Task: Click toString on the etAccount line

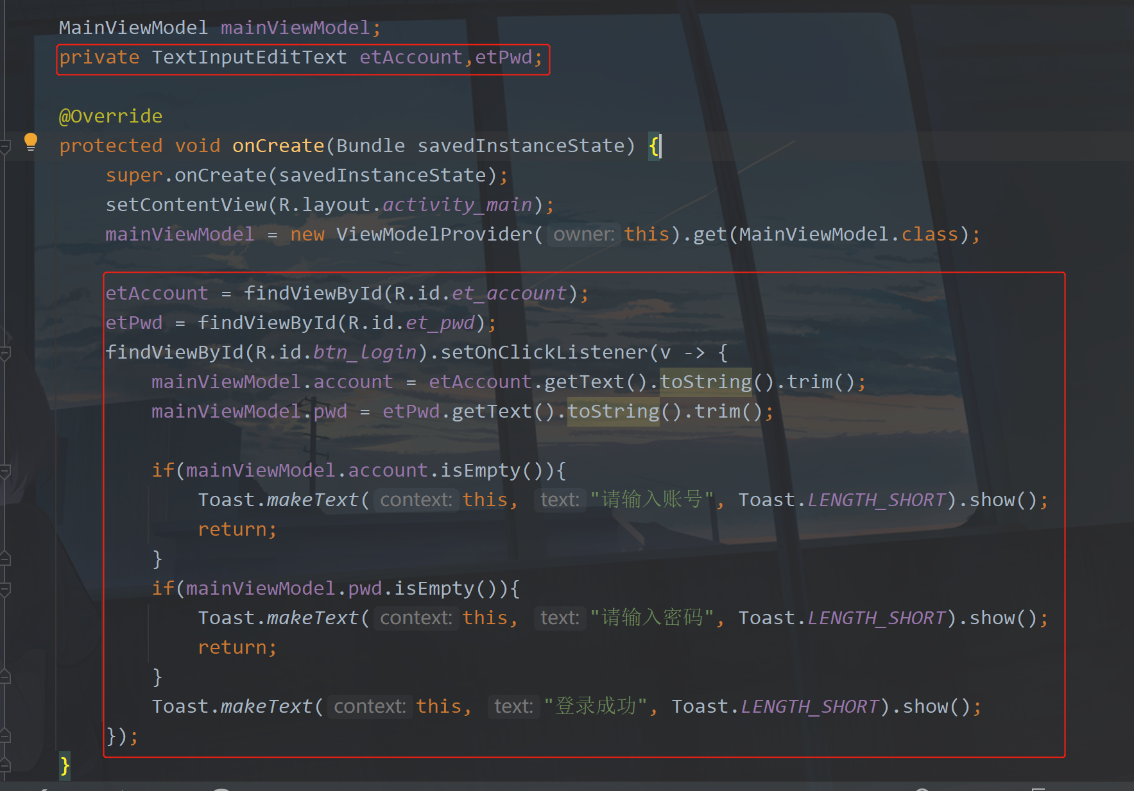Action: point(705,382)
